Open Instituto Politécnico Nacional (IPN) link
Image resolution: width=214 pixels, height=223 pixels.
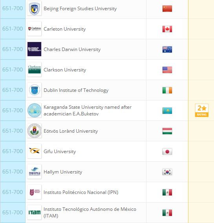[x=81, y=192]
